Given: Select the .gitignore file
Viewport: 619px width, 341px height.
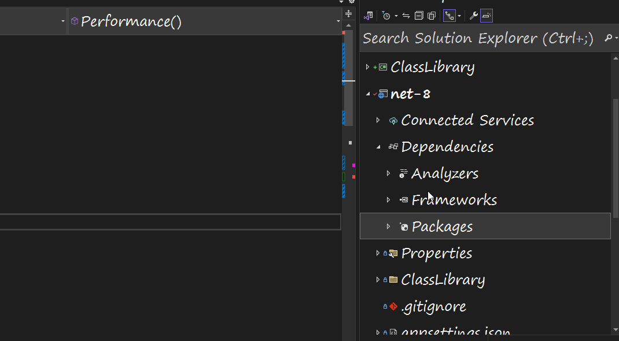Looking at the screenshot, I should (434, 306).
